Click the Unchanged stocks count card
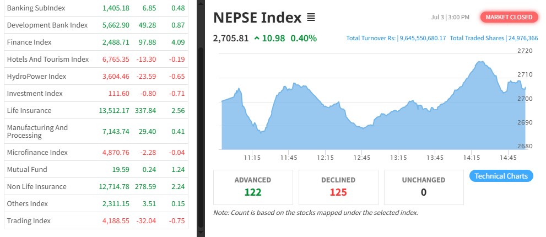 [x=424, y=187]
